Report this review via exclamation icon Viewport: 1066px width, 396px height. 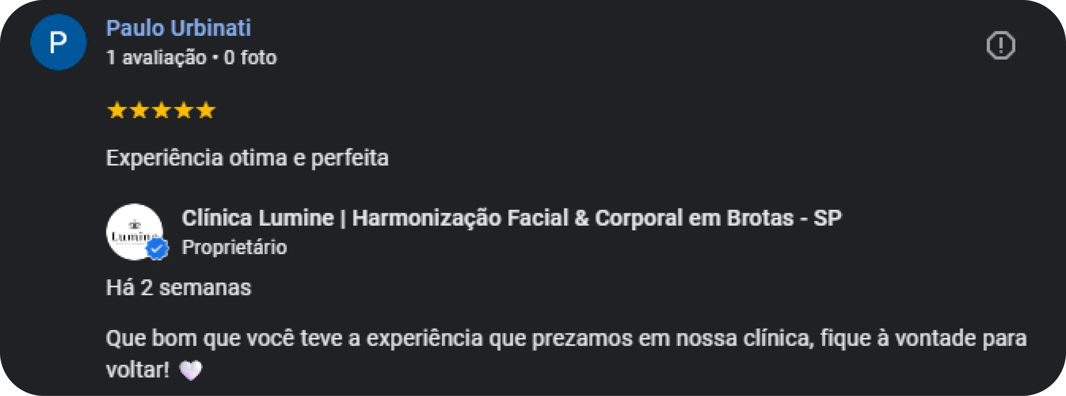pos(1001,45)
